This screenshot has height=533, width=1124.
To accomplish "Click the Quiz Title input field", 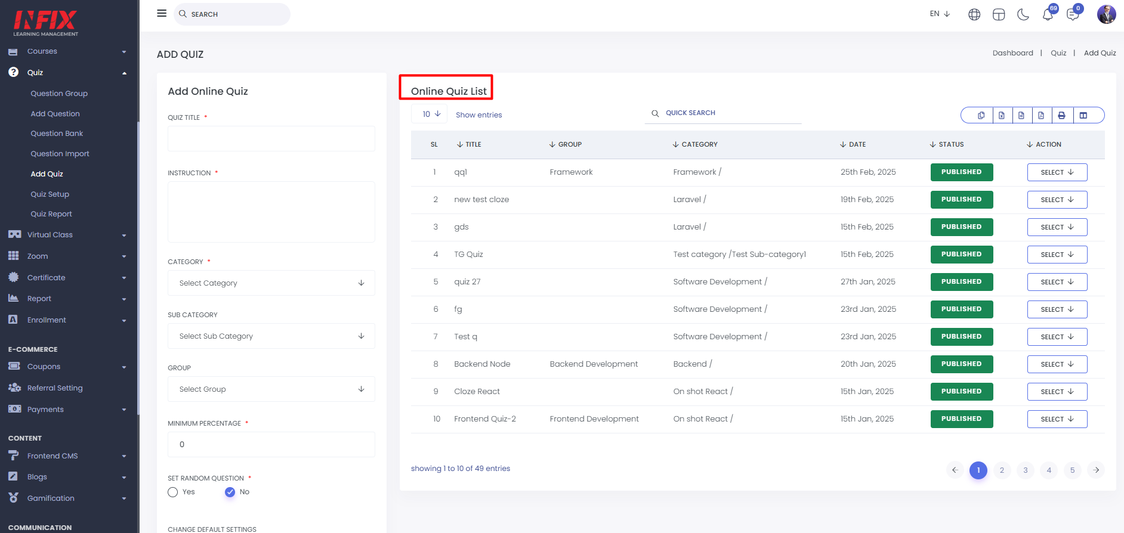I will click(271, 139).
